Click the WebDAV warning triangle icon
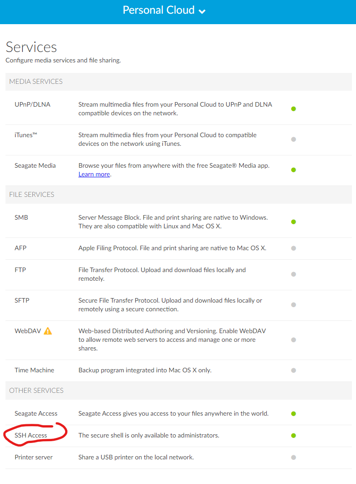This screenshot has height=484, width=356. [x=48, y=331]
